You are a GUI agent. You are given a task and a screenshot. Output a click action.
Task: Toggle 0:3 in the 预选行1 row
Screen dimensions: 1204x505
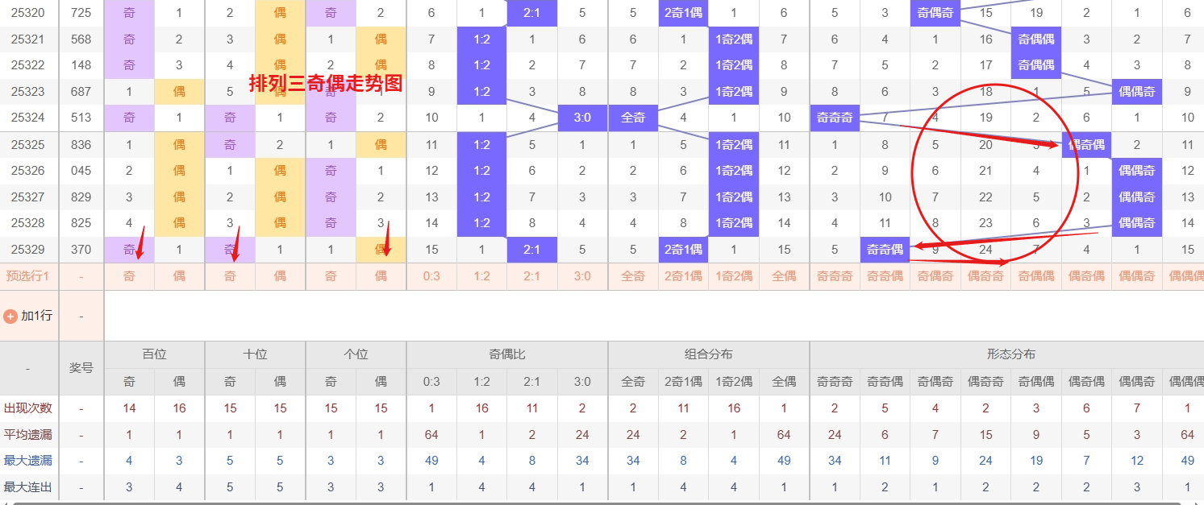click(x=431, y=276)
